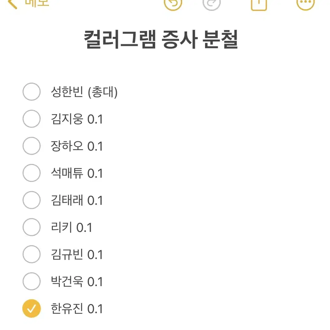The height and width of the screenshot is (330, 330).
Task: Place cursor in the 한유진 0.1 text
Action: click(x=77, y=309)
